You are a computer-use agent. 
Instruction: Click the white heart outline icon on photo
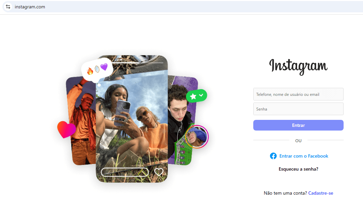tap(159, 172)
